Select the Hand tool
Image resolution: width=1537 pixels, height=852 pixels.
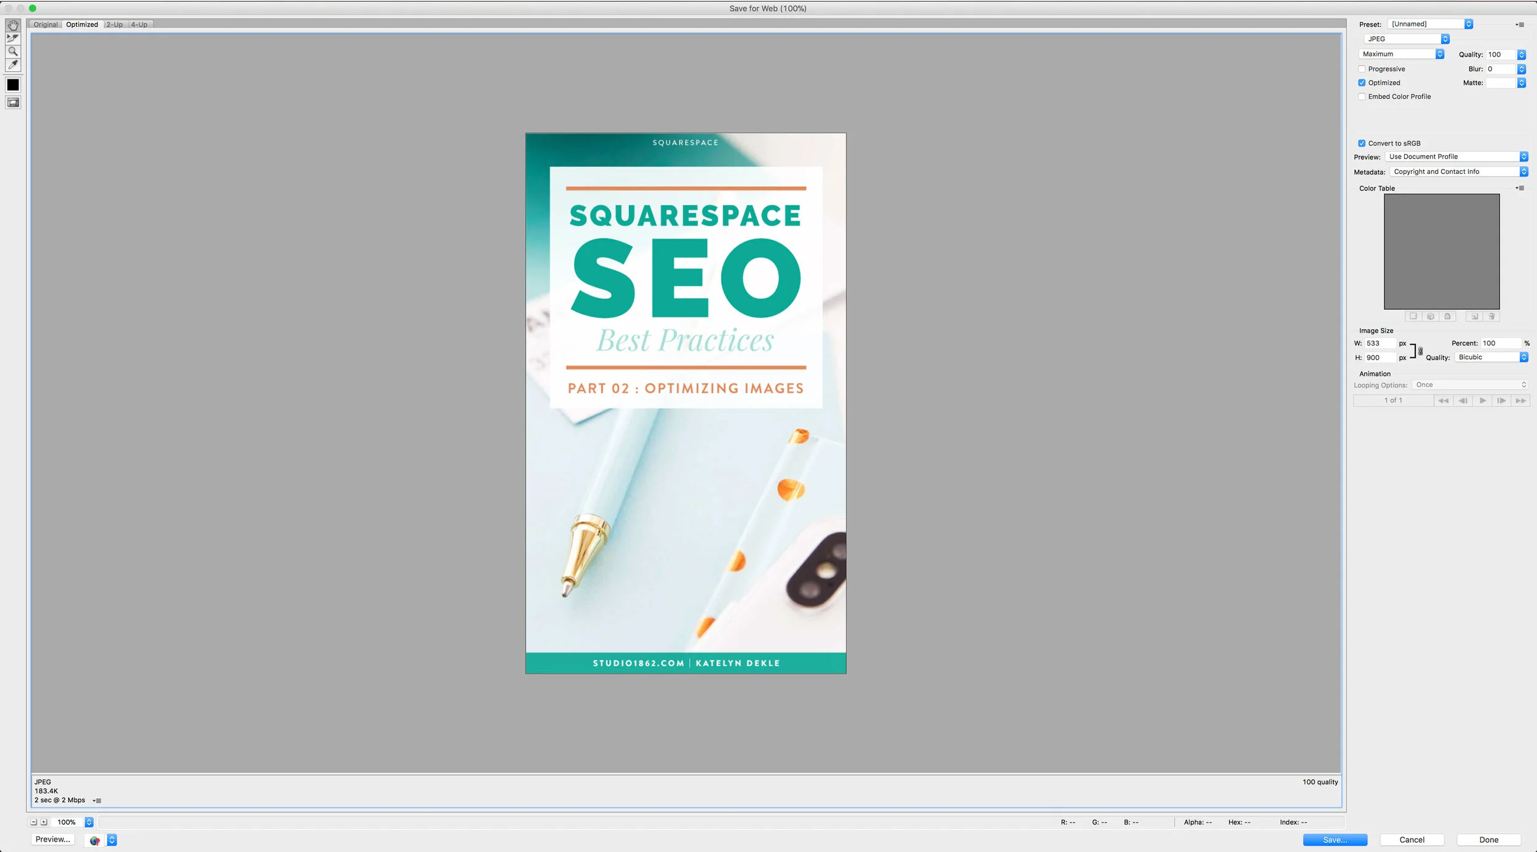point(13,25)
